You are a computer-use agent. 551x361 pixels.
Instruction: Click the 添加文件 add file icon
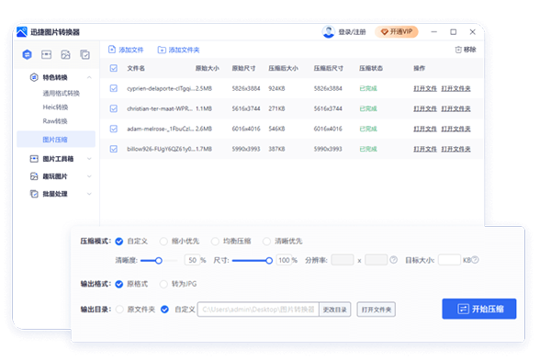[x=112, y=50]
